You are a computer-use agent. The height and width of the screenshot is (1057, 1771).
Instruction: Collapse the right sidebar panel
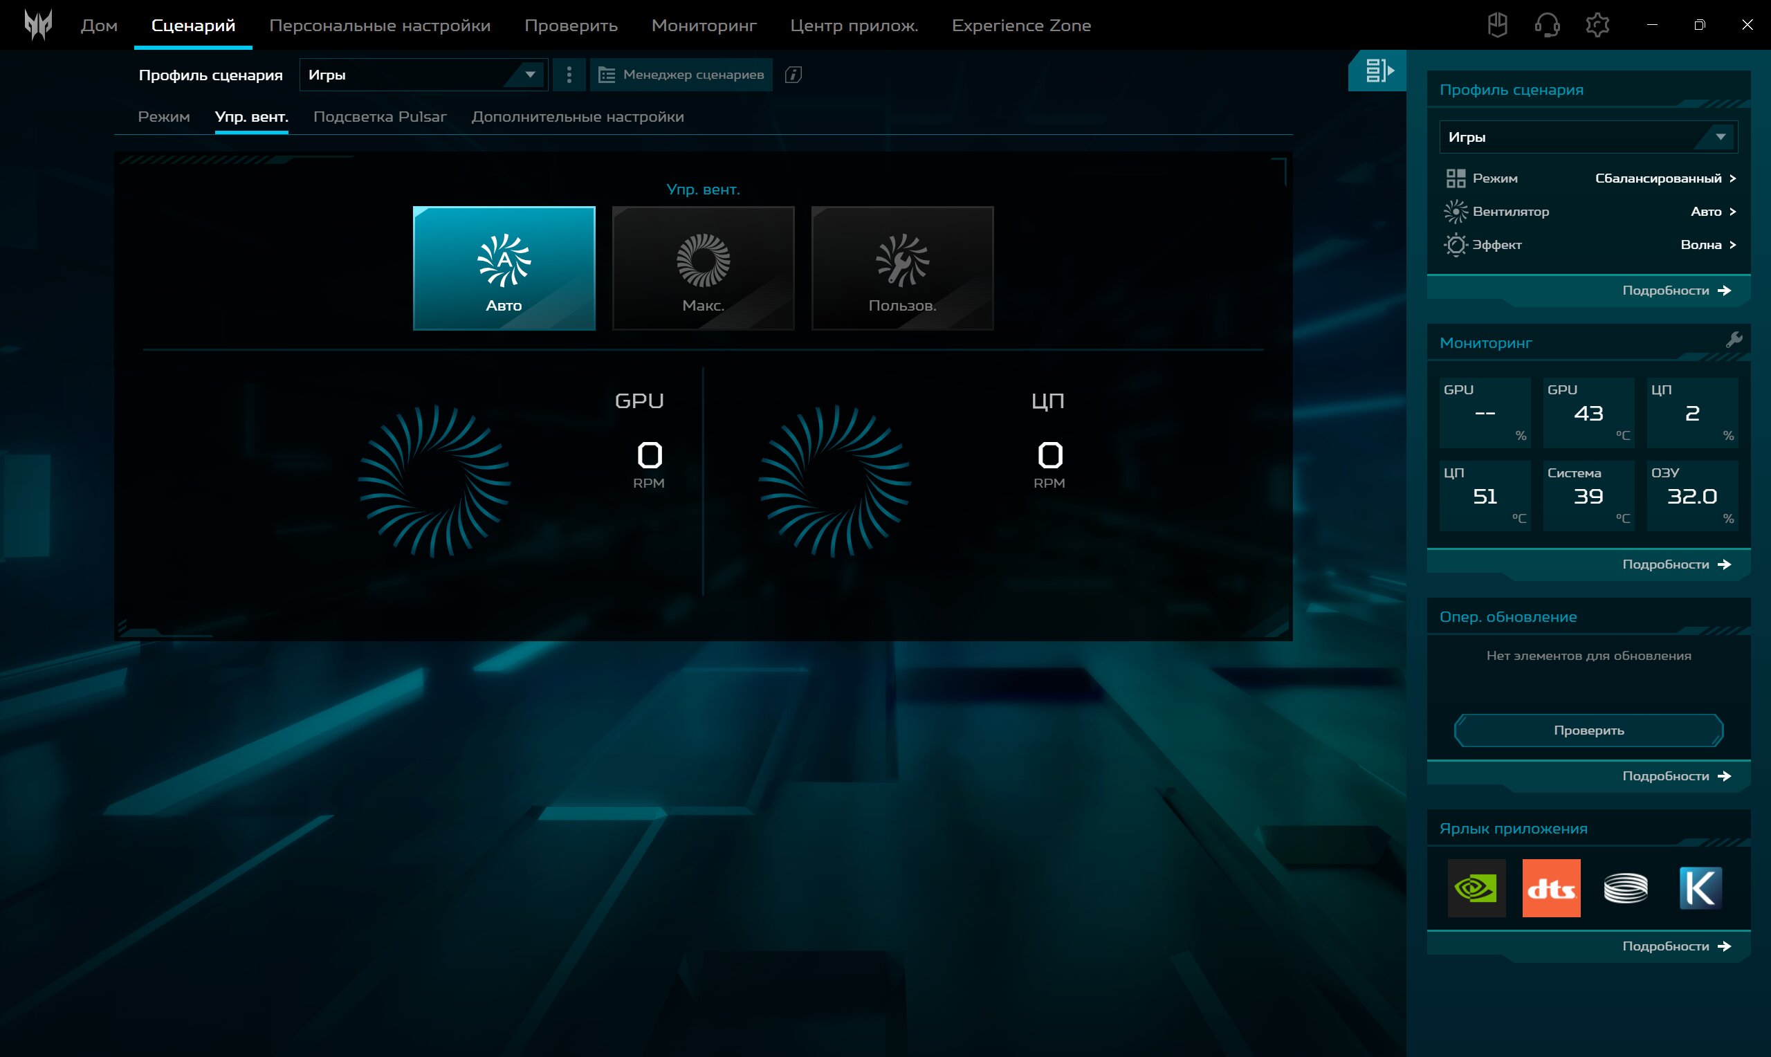(x=1377, y=71)
